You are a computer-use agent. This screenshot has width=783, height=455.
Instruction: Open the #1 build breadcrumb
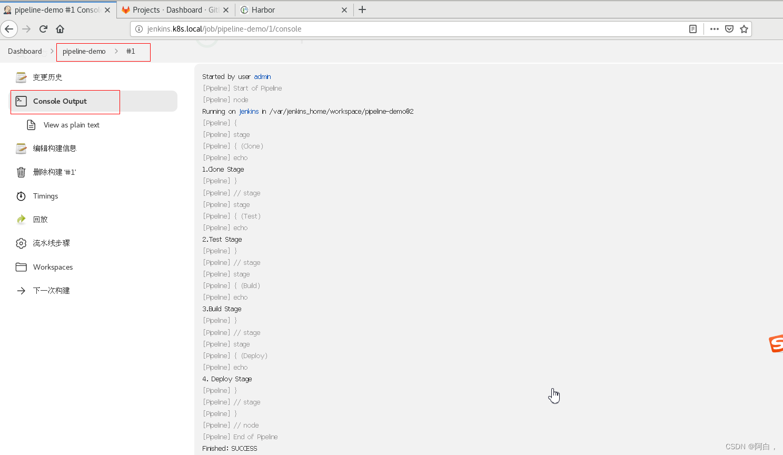click(131, 51)
